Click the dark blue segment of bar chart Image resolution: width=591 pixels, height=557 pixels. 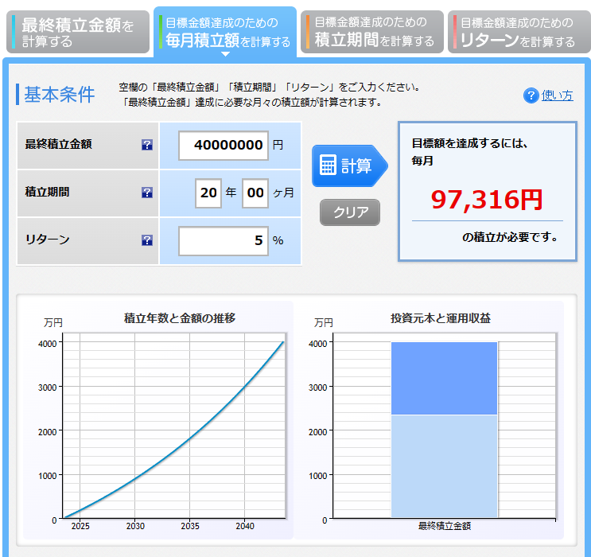pos(444,378)
